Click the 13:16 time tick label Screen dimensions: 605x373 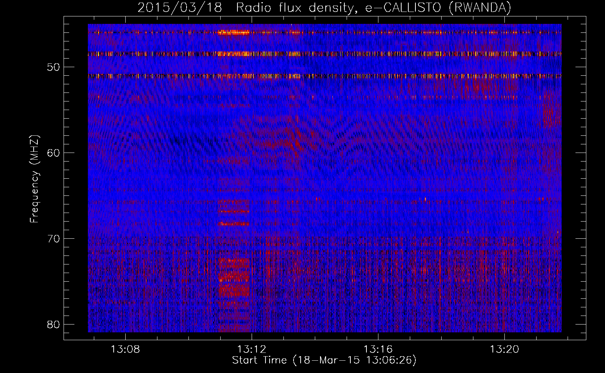(x=378, y=349)
